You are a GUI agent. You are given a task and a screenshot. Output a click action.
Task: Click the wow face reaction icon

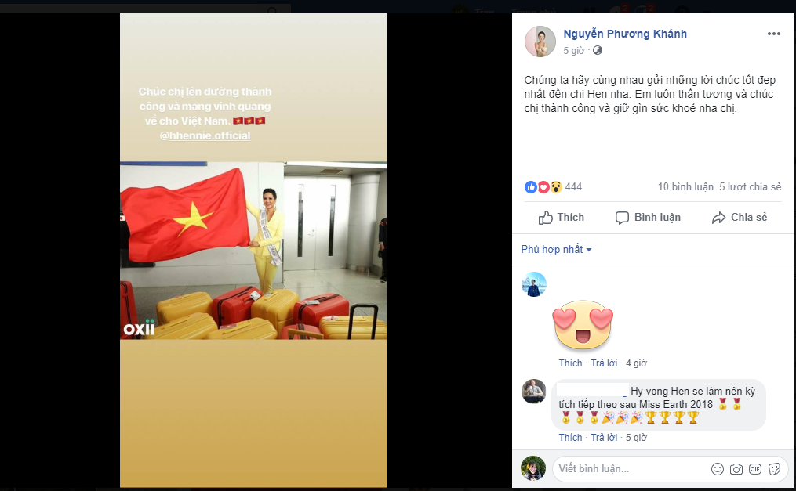click(x=556, y=187)
